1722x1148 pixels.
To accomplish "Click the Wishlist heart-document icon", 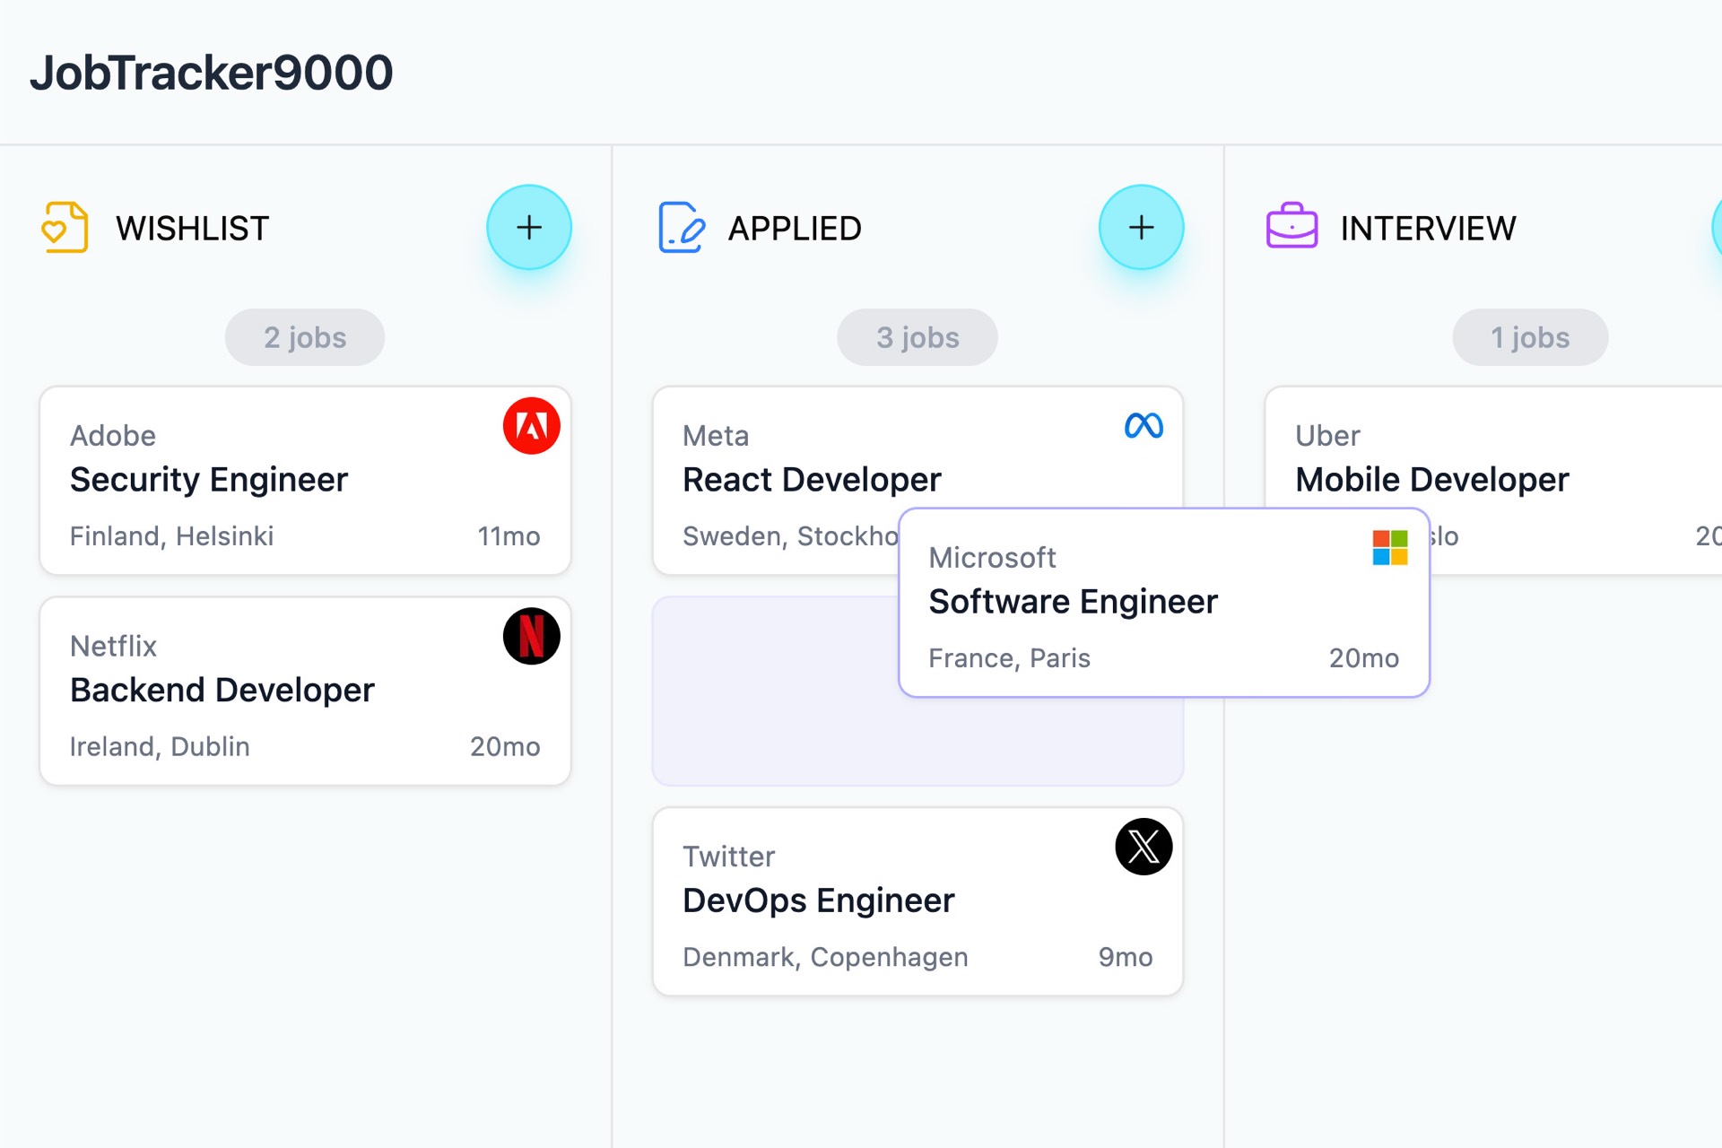I will pyautogui.click(x=65, y=228).
